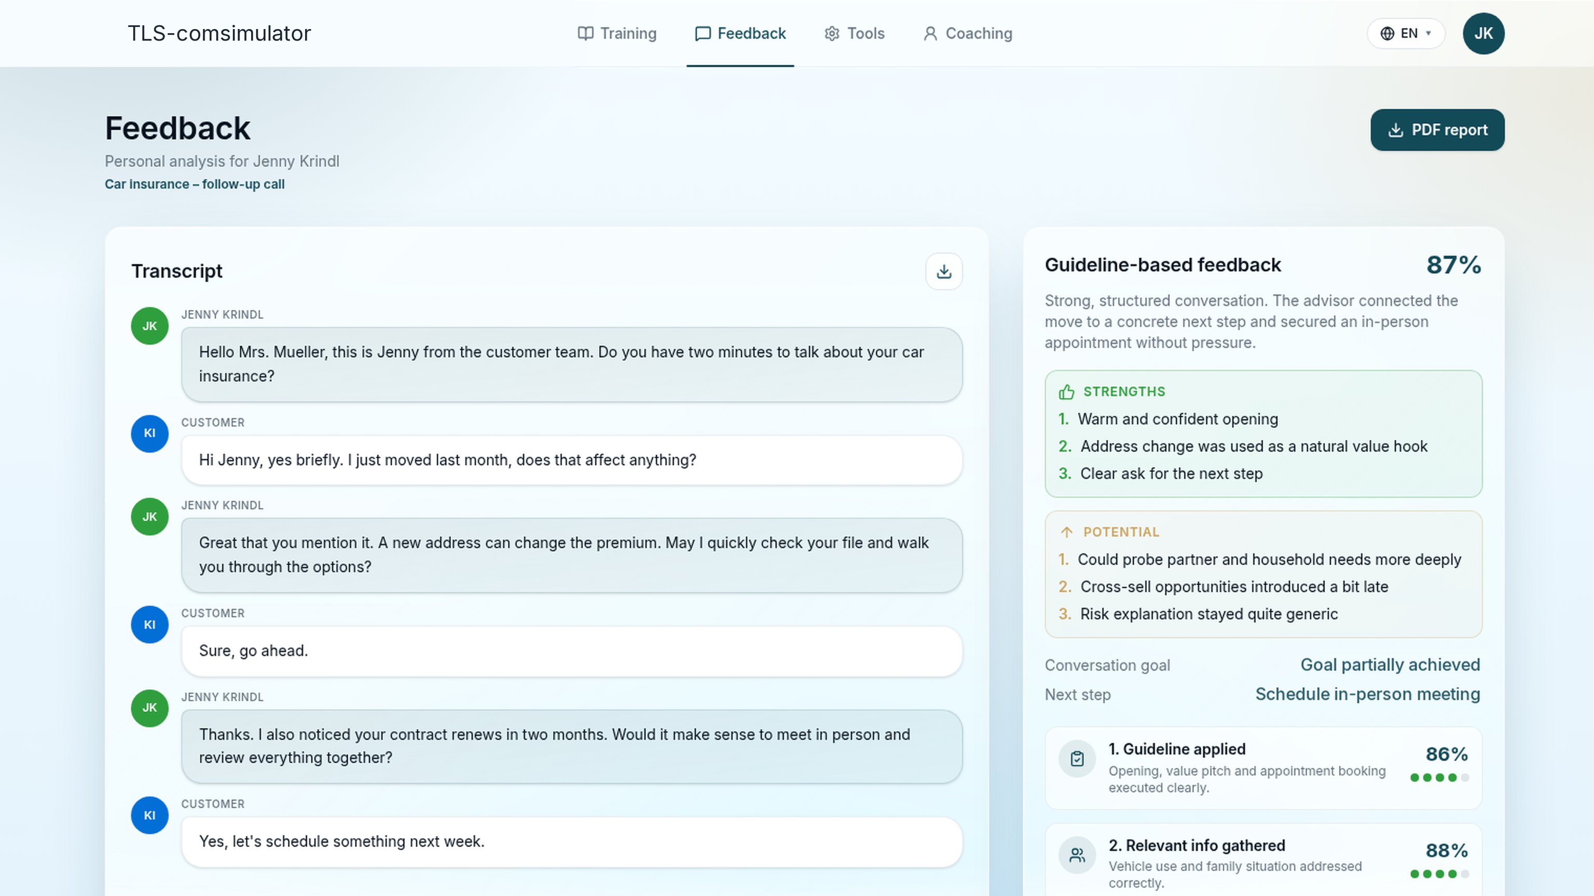Click 'Warm and confident opening' strength
The image size is (1594, 896).
coord(1177,419)
